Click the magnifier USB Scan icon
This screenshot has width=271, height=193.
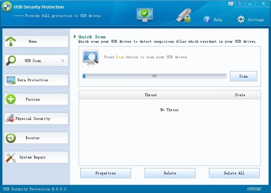pos(11,61)
